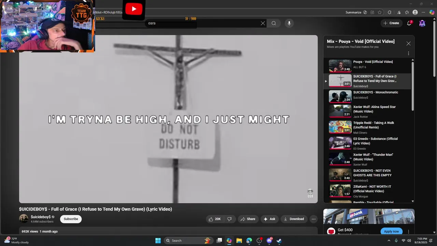Image resolution: width=437 pixels, height=246 pixels.
Task: Click the Ask button
Action: click(269, 219)
